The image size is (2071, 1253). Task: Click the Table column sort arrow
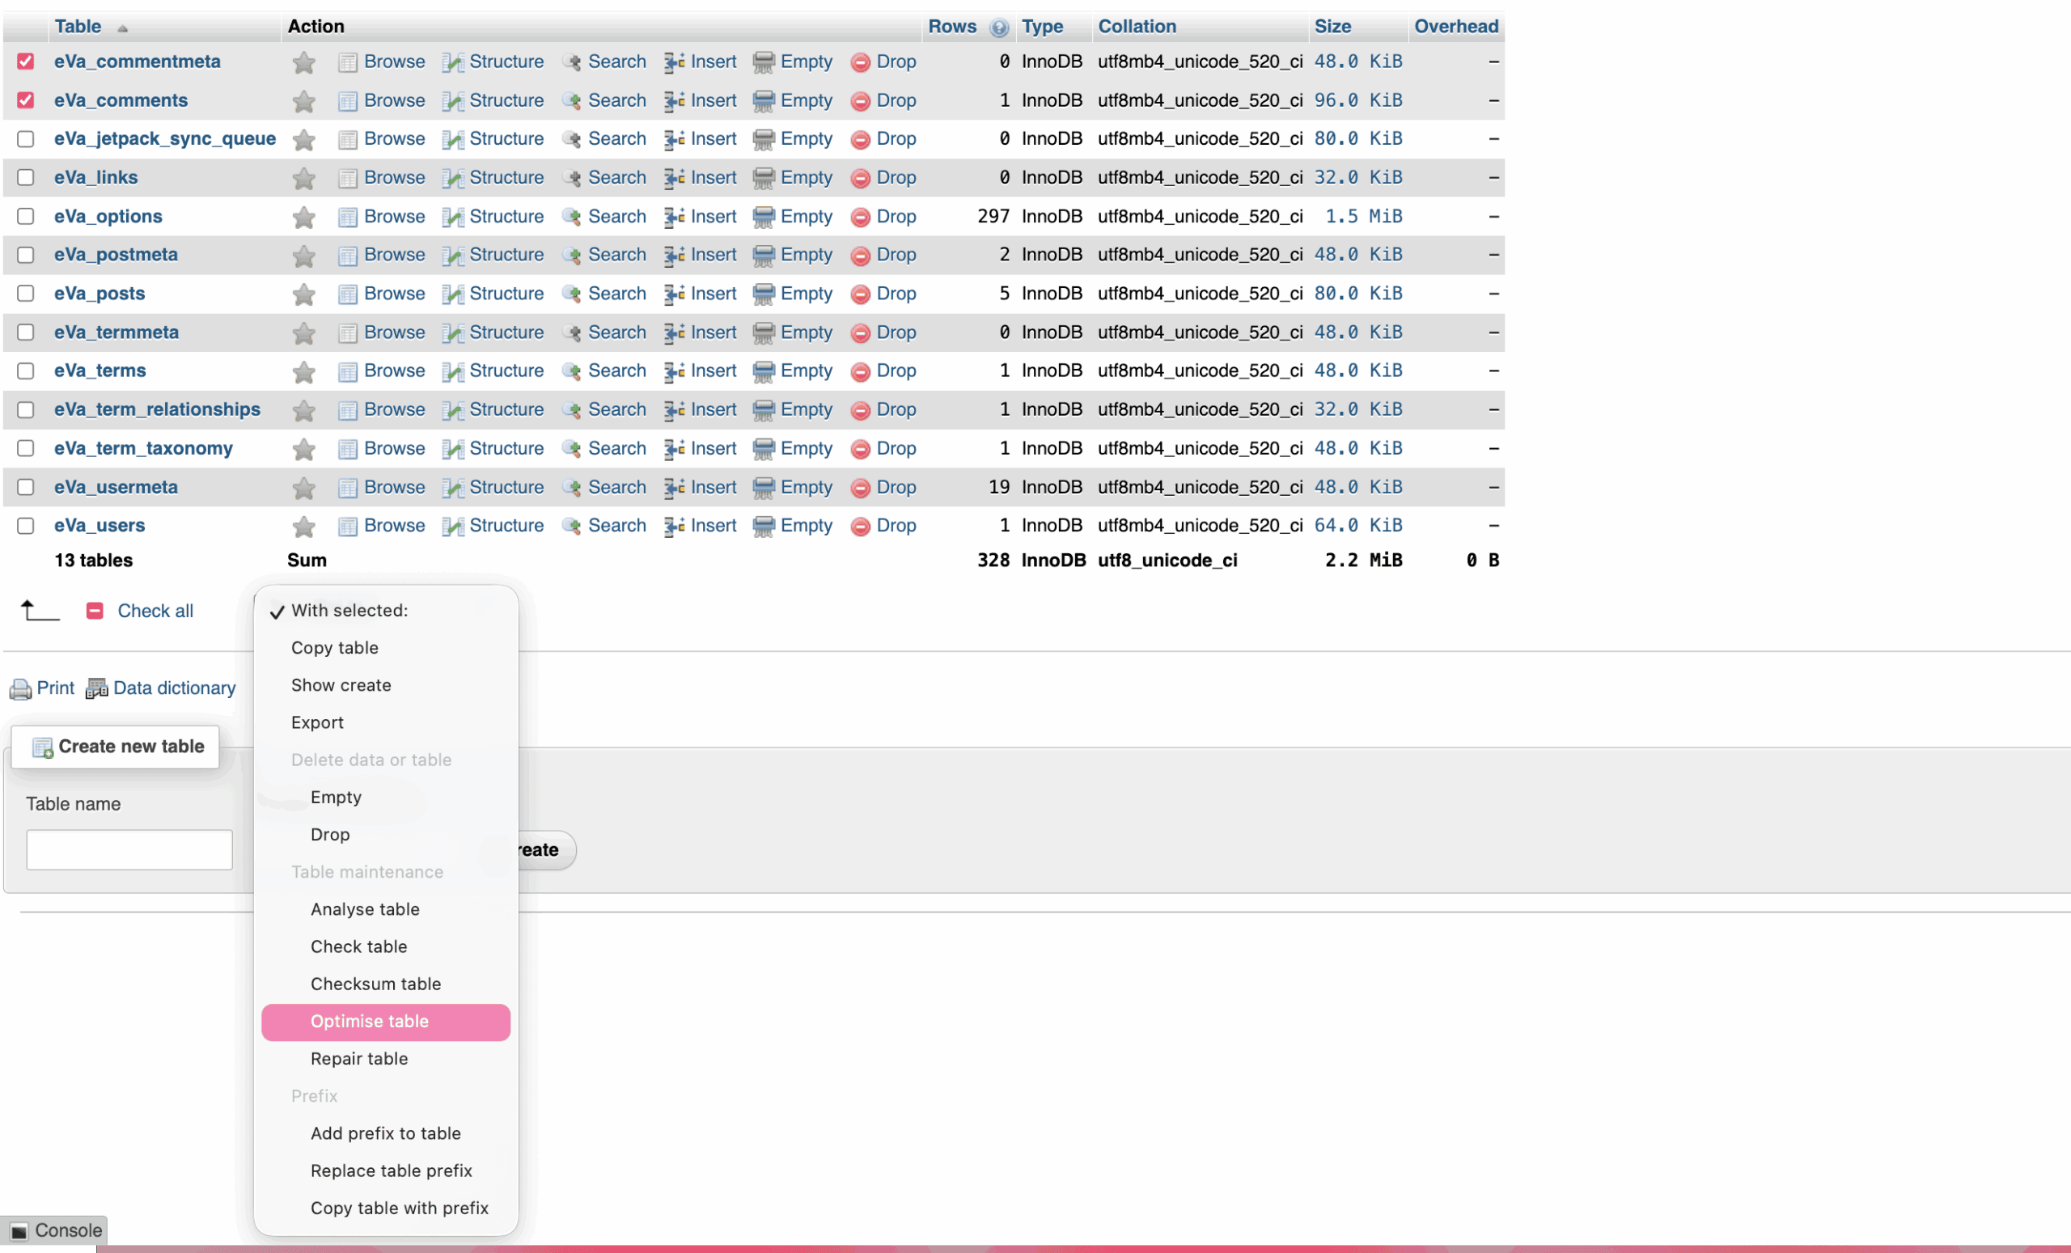click(x=123, y=28)
